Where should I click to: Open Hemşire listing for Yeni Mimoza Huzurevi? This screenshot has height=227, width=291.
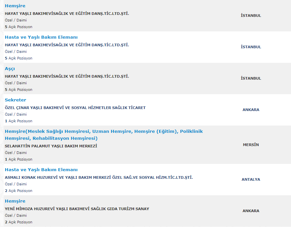click(x=15, y=201)
